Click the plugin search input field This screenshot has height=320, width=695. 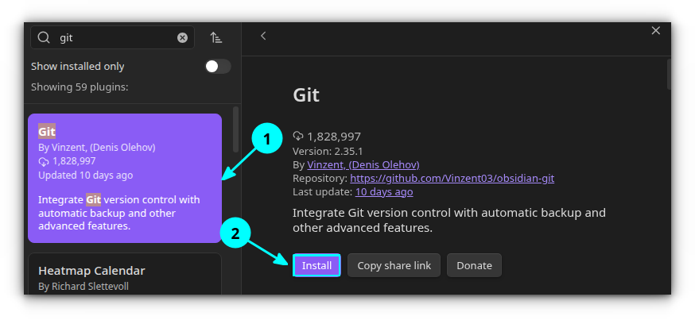[x=111, y=37]
